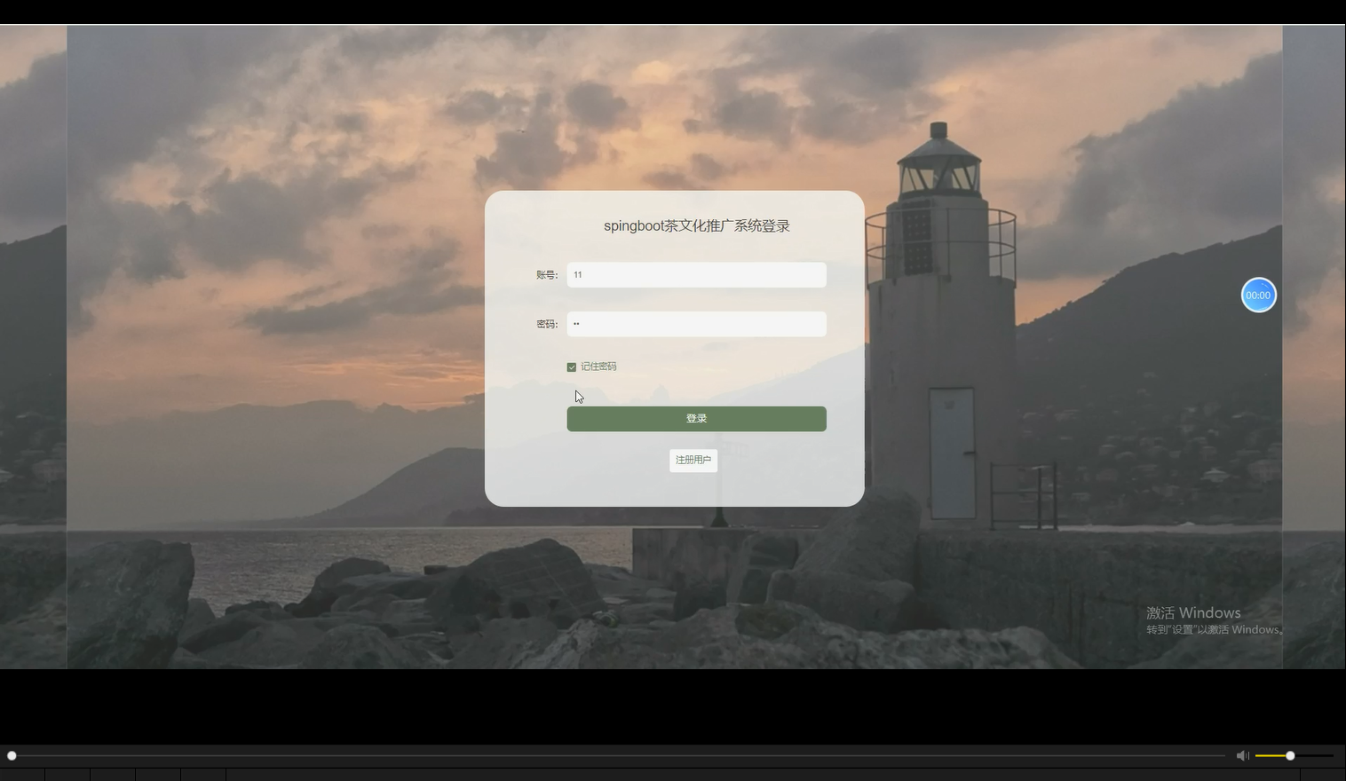Click the video progress bar handle
Image resolution: width=1346 pixels, height=781 pixels.
point(12,755)
